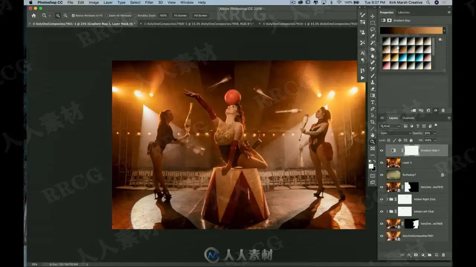Uncheck Resize Windows to Fit
This screenshot has height=267, width=476.
click(73, 16)
